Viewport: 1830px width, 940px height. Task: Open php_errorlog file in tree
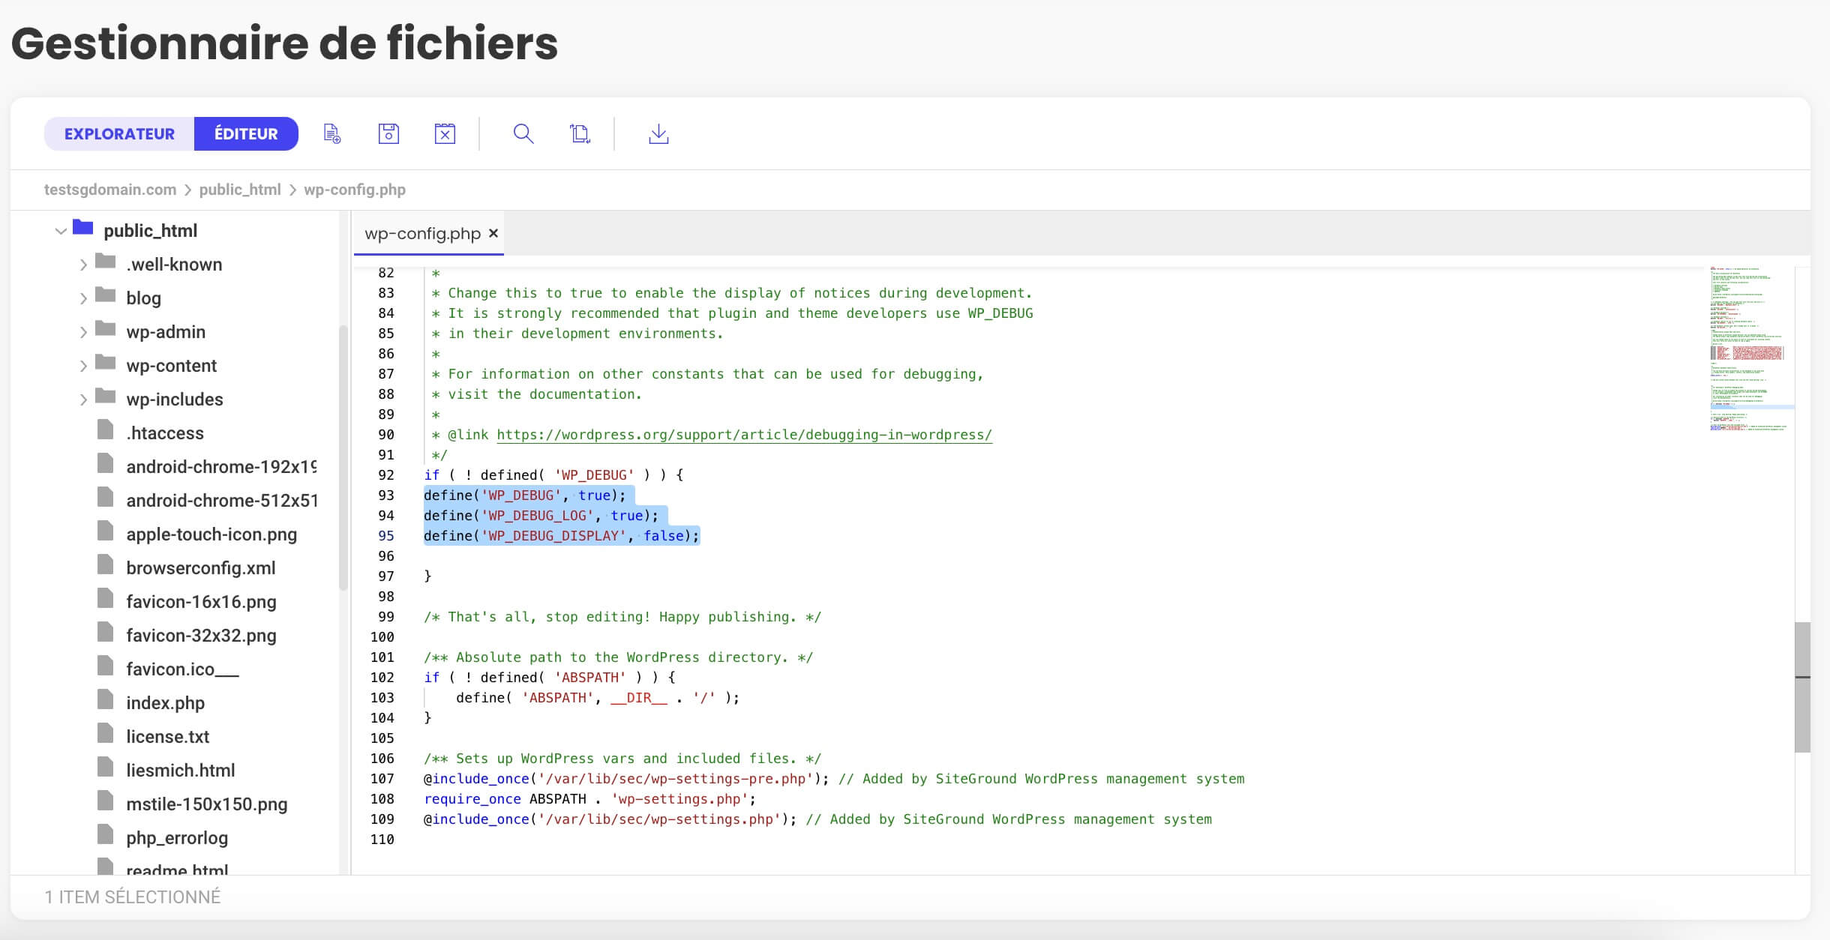[177, 838]
